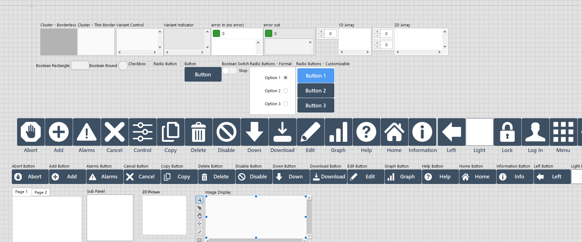Click the large Light indicator button
This screenshot has height=242, width=582.
(x=479, y=132)
